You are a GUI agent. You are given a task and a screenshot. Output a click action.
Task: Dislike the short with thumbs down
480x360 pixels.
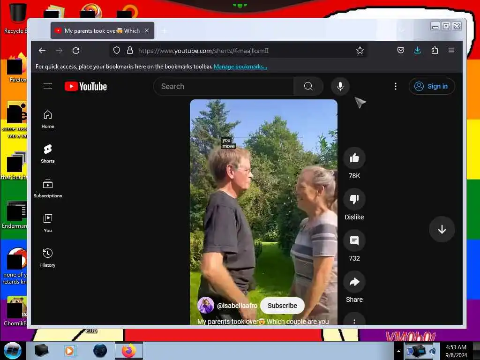(x=354, y=199)
